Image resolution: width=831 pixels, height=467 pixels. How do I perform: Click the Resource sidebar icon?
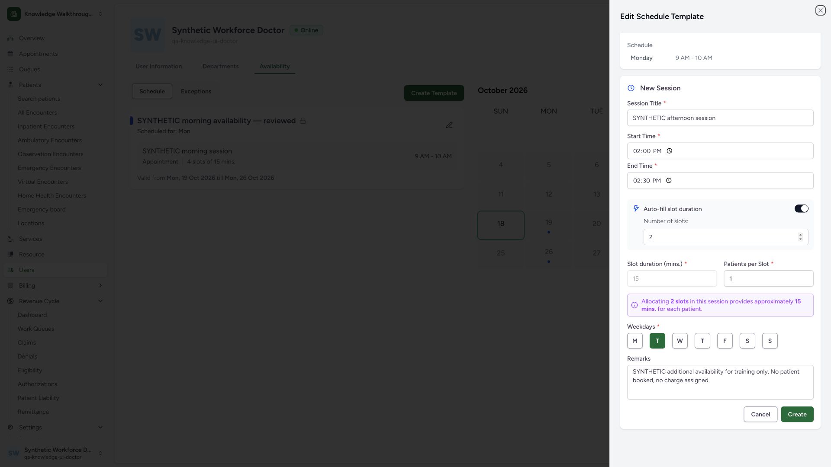tap(10, 254)
